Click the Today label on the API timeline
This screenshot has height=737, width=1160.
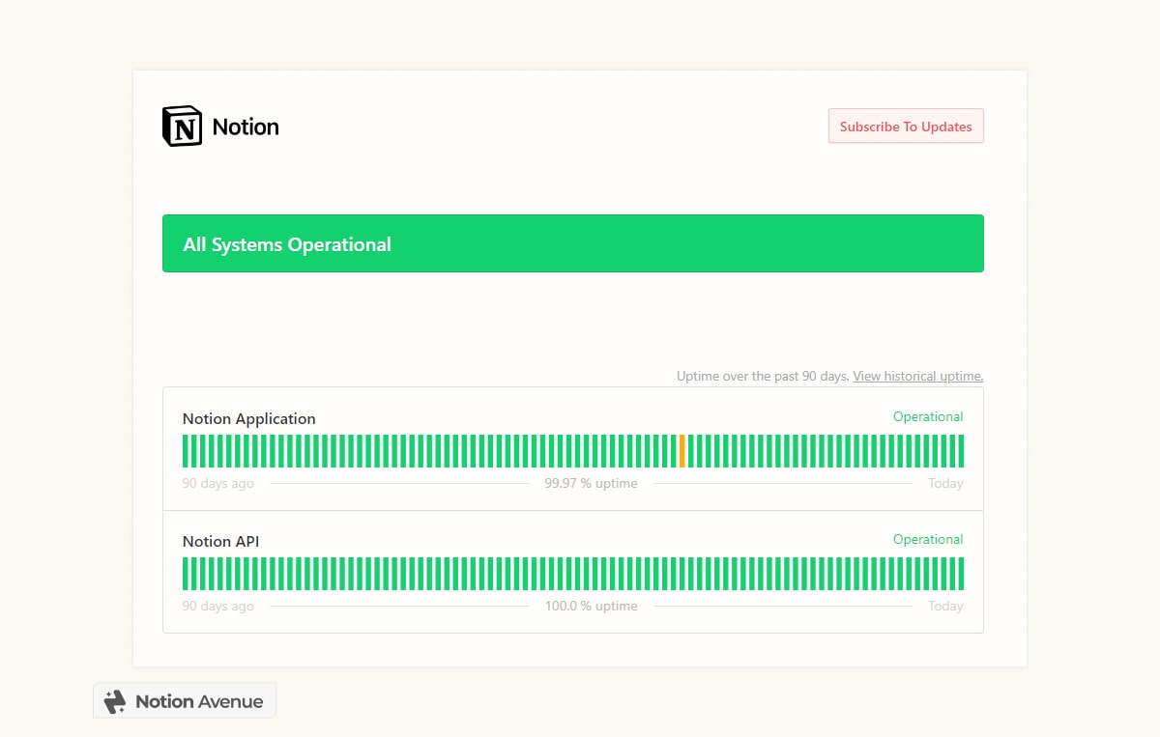[x=944, y=606]
